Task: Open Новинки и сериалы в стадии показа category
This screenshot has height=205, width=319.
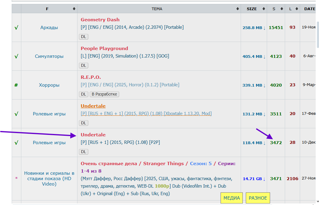Action: 49,178
